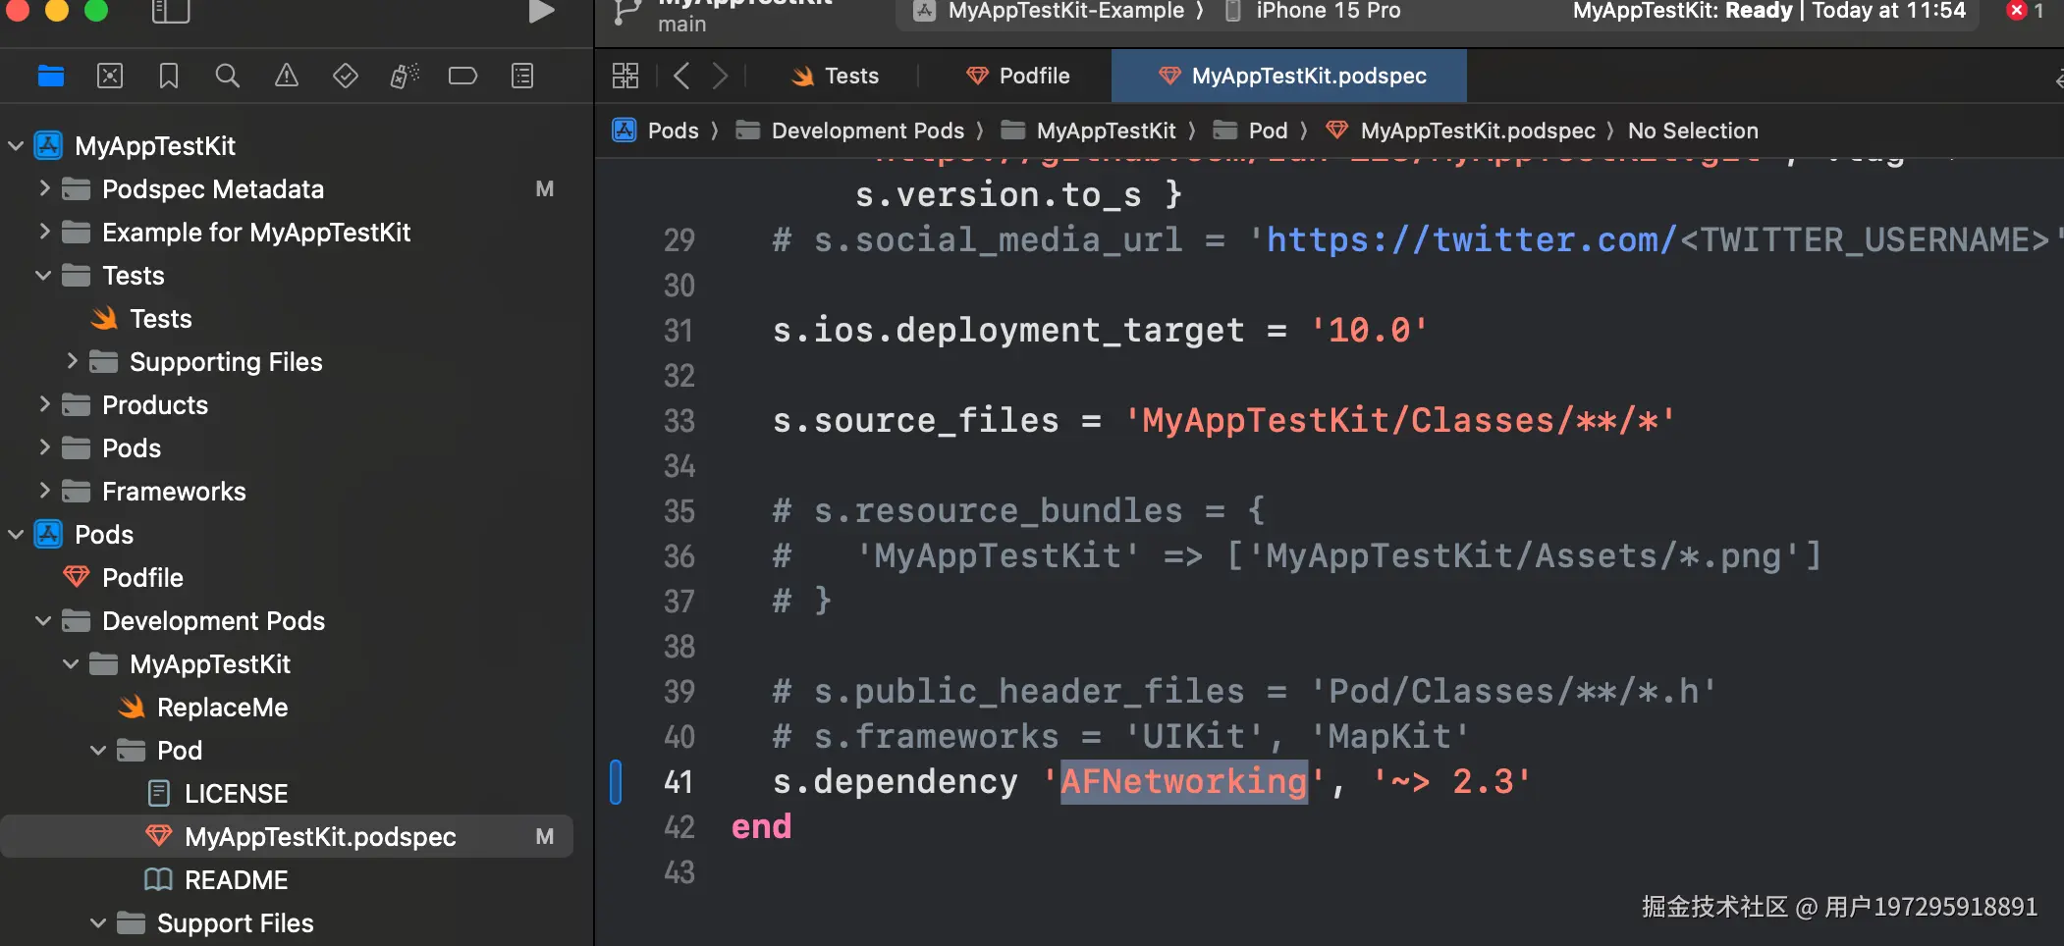The height and width of the screenshot is (946, 2064).
Task: Open the Test navigator diamond icon
Action: click(x=346, y=76)
